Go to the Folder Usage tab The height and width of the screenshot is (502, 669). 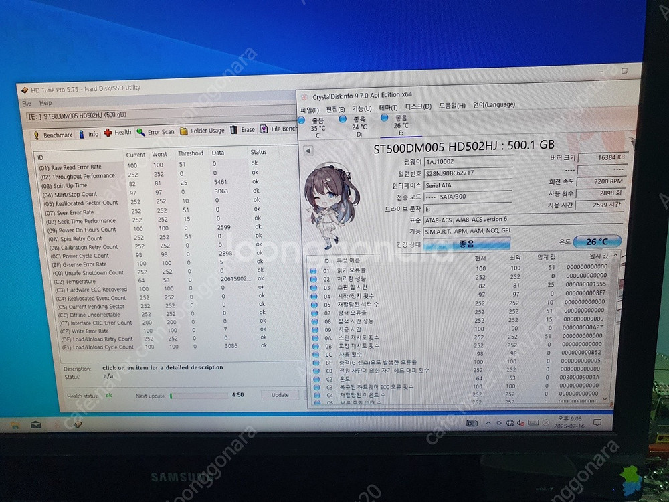point(202,131)
